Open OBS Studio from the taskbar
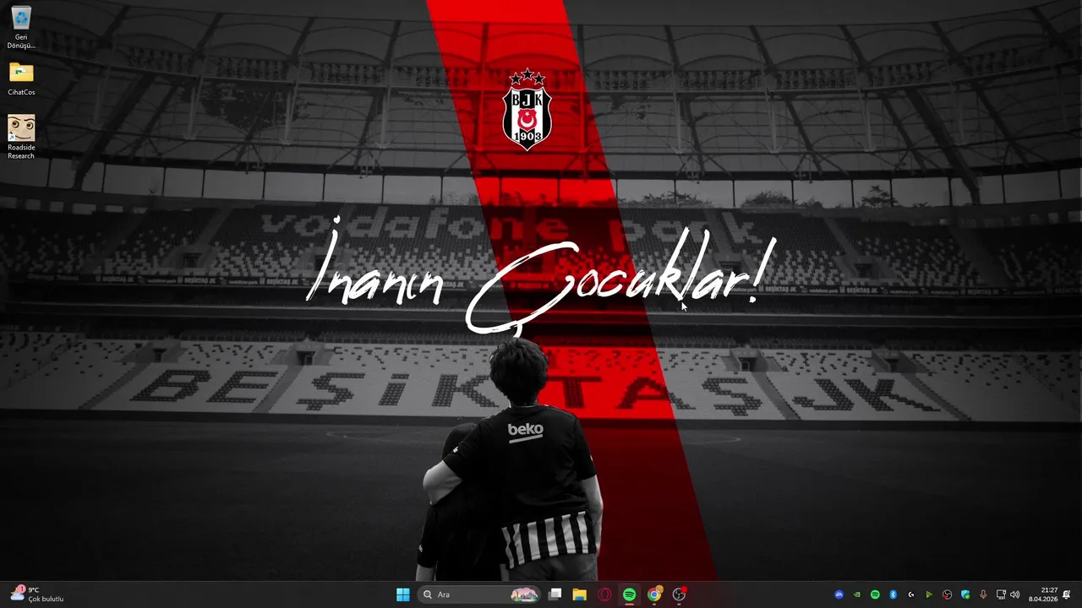The height and width of the screenshot is (608, 1082). [679, 594]
